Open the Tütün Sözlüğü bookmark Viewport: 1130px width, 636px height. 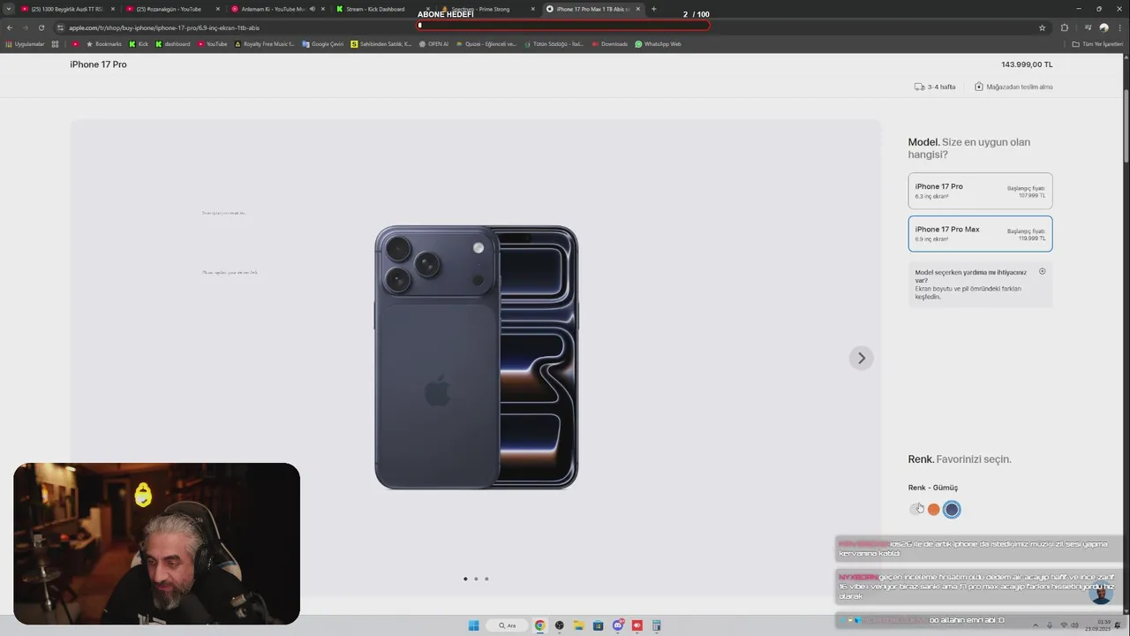click(554, 44)
